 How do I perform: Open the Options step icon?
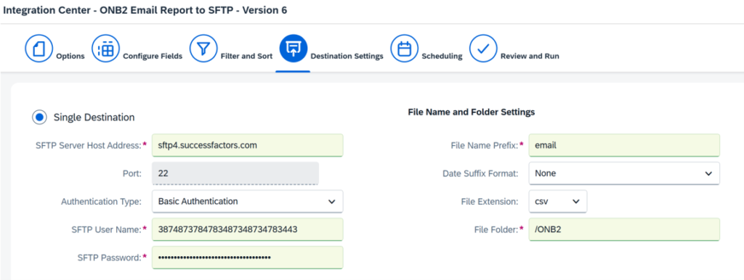click(39, 49)
